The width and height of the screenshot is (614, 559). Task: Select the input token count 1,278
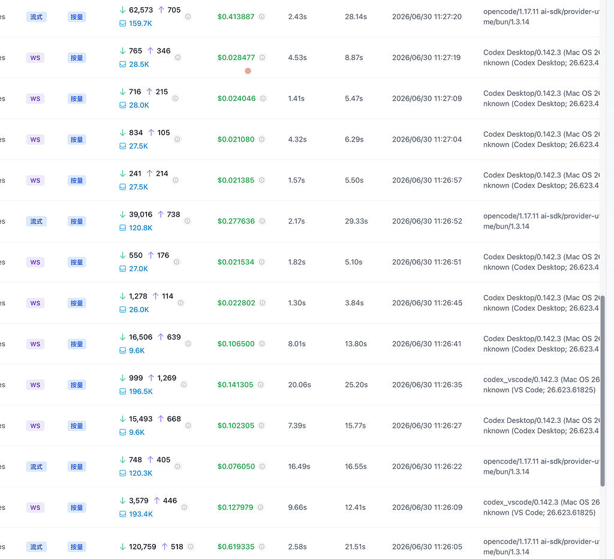click(x=139, y=296)
